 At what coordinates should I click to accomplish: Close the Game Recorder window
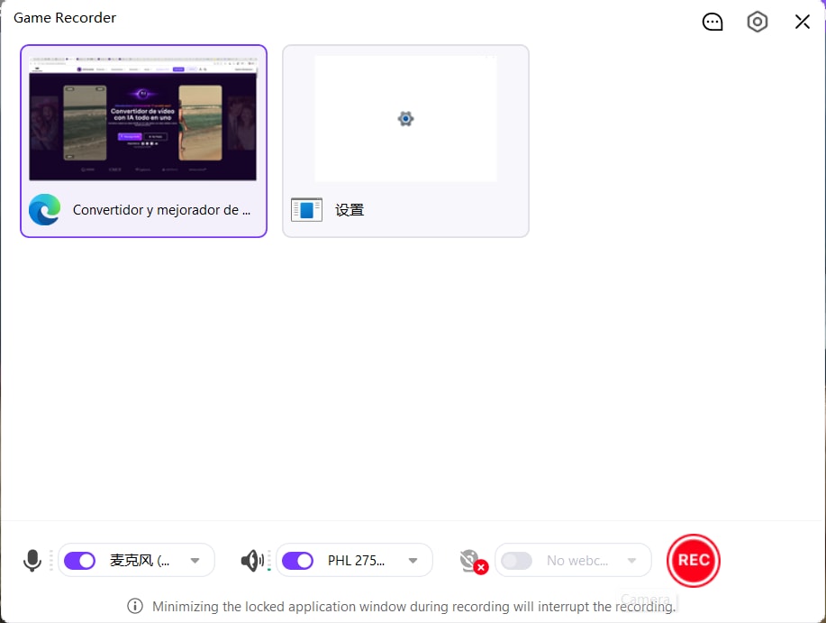(x=803, y=22)
